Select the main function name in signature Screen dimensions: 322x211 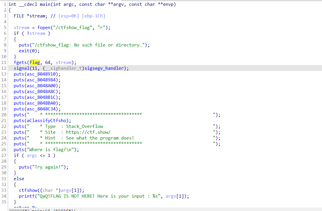point(36,4)
